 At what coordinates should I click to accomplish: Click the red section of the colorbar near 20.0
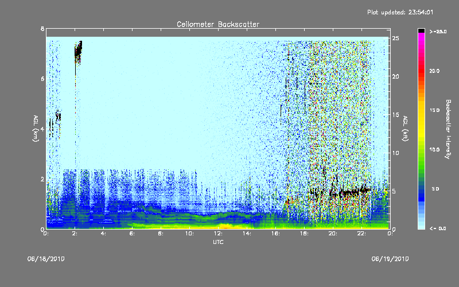[421, 71]
